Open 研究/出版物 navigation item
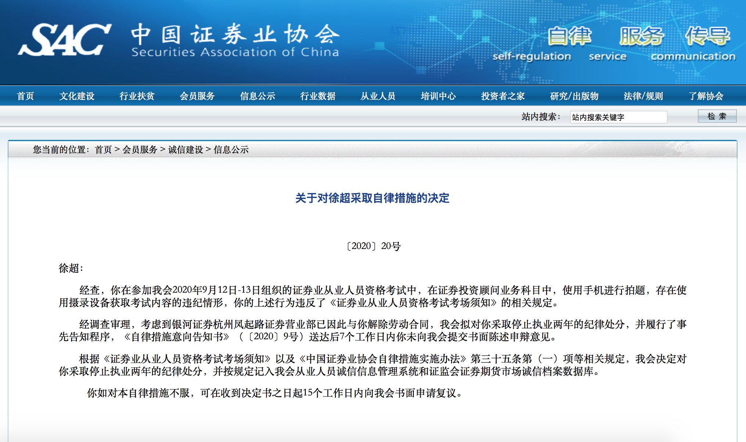746x442 pixels. click(574, 96)
